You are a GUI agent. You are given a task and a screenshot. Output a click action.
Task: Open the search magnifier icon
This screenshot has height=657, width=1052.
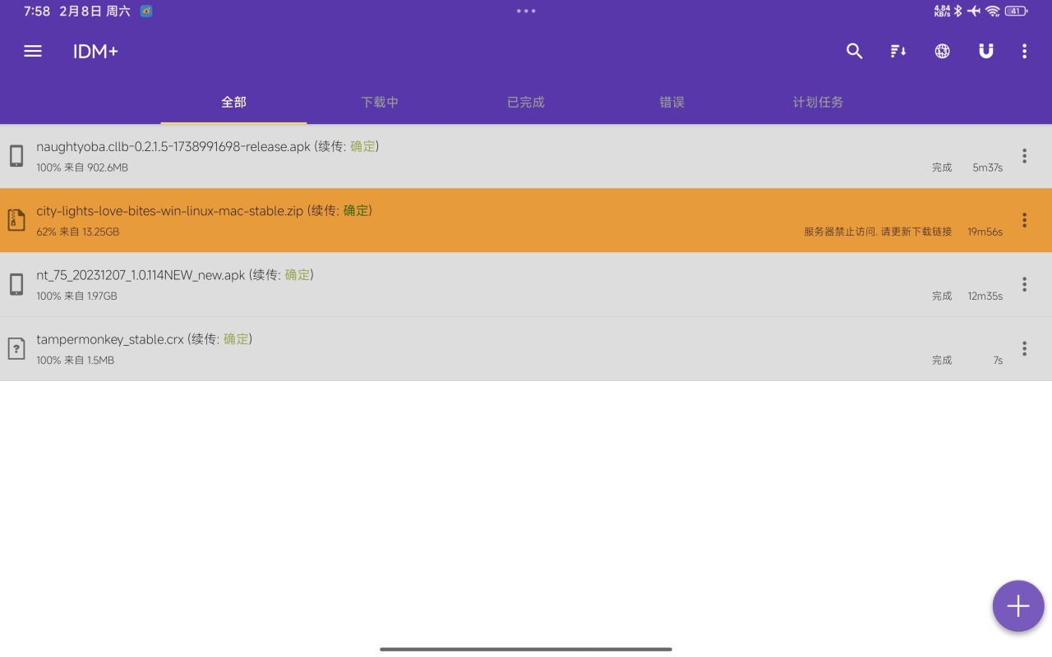[855, 51]
